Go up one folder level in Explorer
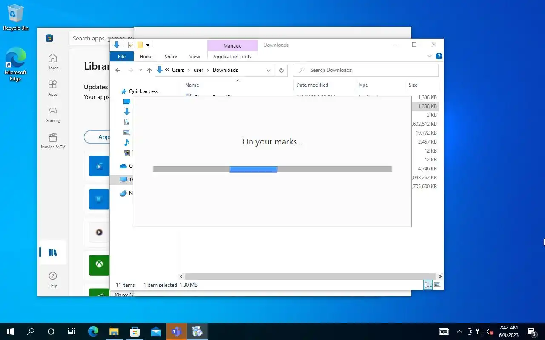The height and width of the screenshot is (340, 545). pos(149,70)
